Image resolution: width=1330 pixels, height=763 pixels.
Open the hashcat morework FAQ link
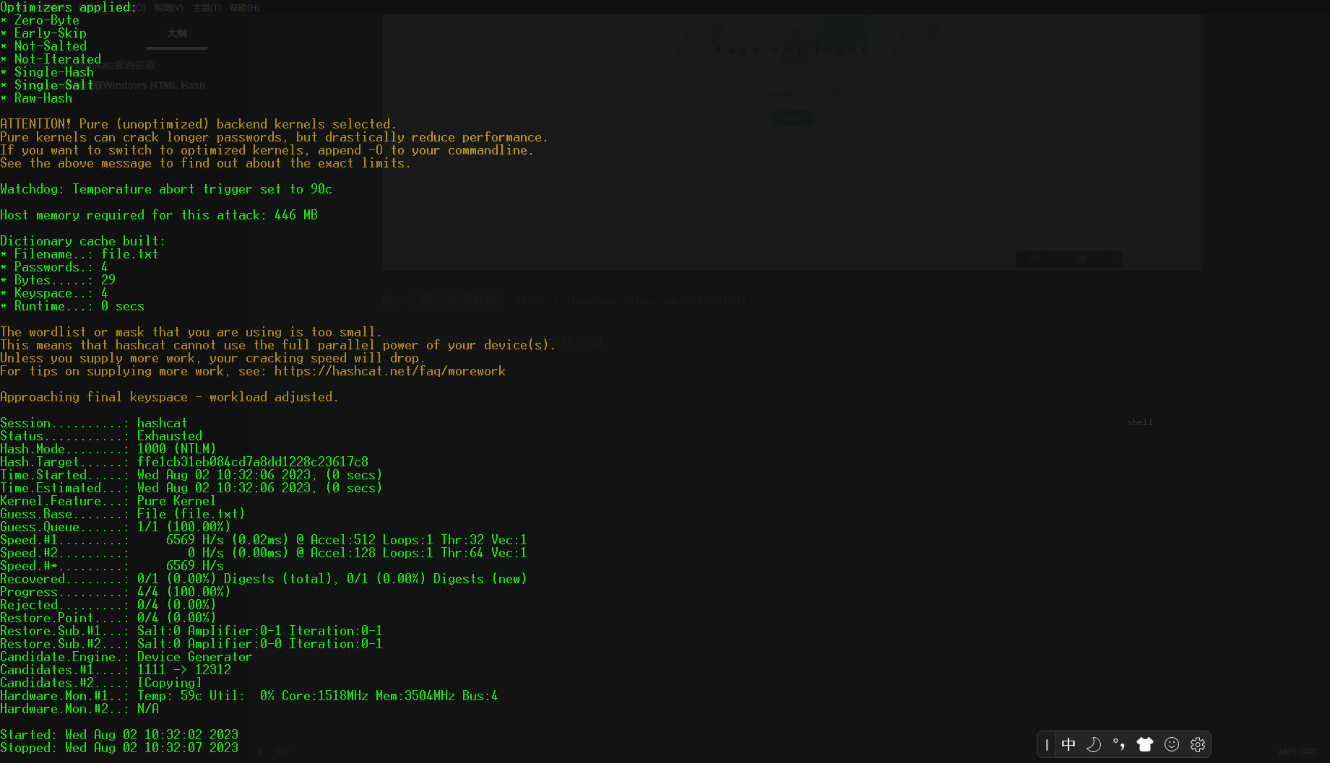pos(390,371)
